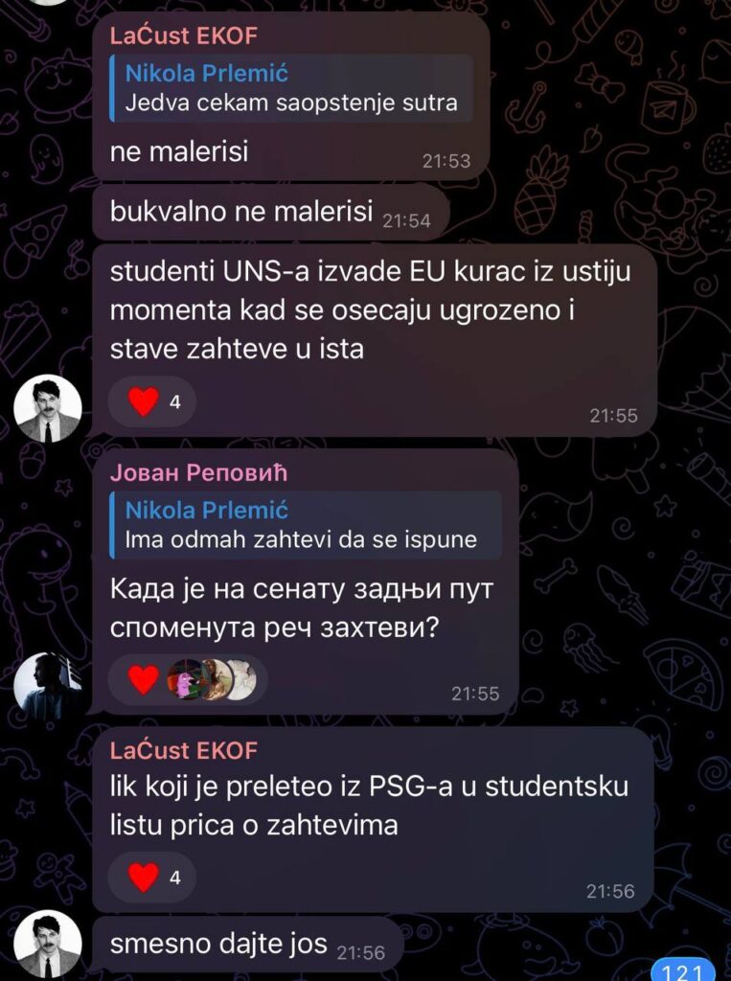The height and width of the screenshot is (981, 731).
Task: Open quoted reply 'Jedva cekam saopstenje sutra'
Action: (x=291, y=88)
